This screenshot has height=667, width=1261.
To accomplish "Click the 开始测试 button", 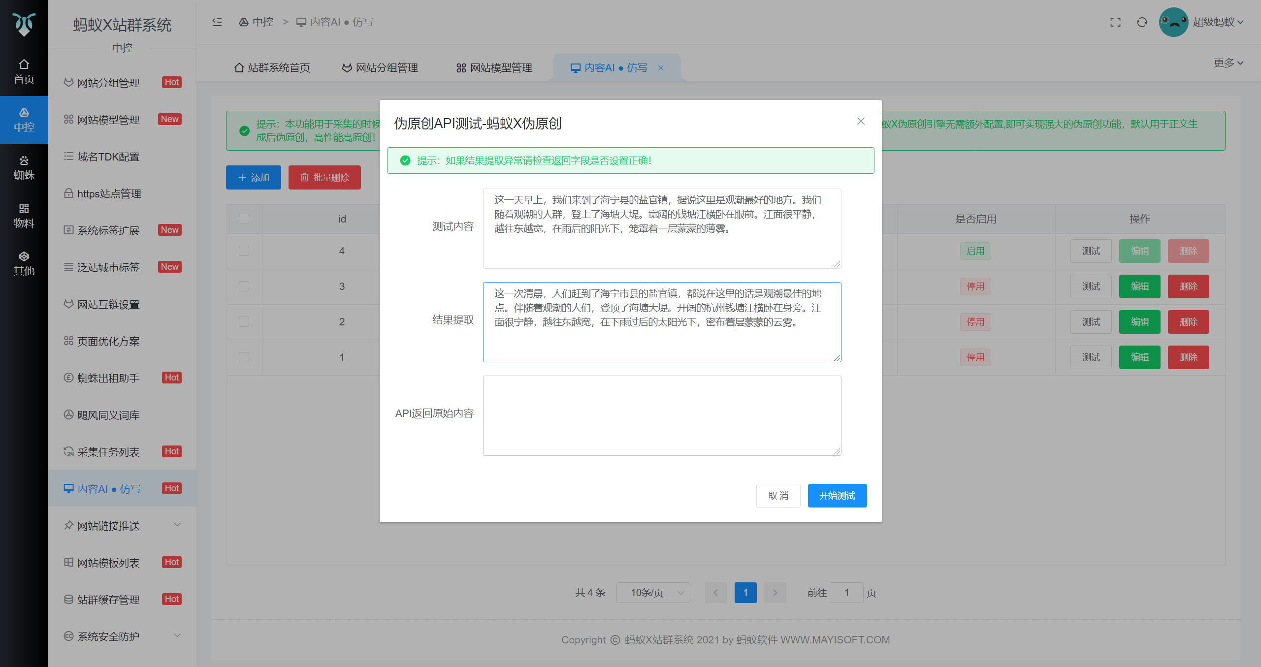I will pos(837,496).
